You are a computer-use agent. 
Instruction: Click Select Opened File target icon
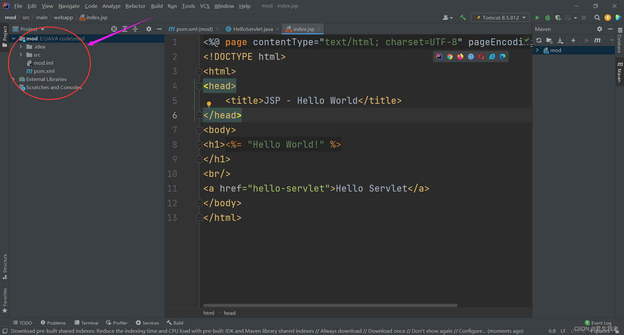(x=114, y=29)
